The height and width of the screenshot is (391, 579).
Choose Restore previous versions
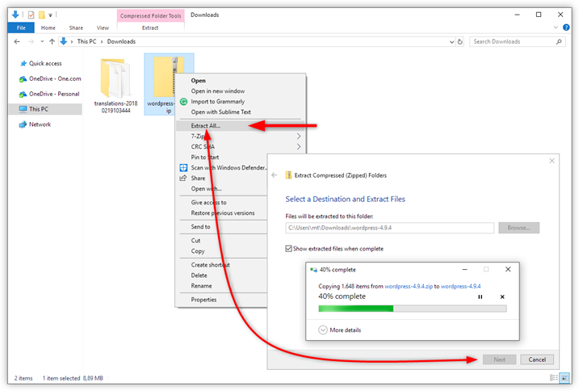click(222, 213)
